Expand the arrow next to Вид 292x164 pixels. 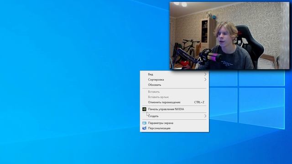[x=205, y=74]
